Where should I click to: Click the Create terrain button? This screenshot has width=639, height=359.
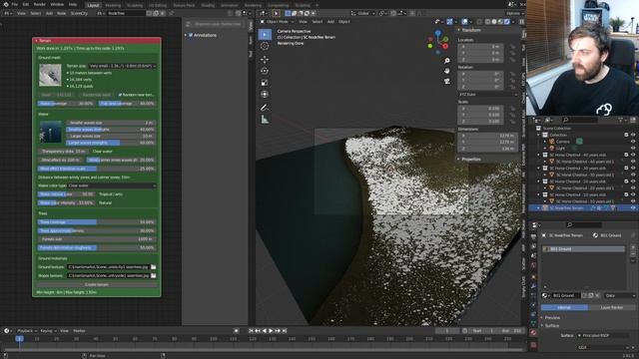[x=97, y=284]
